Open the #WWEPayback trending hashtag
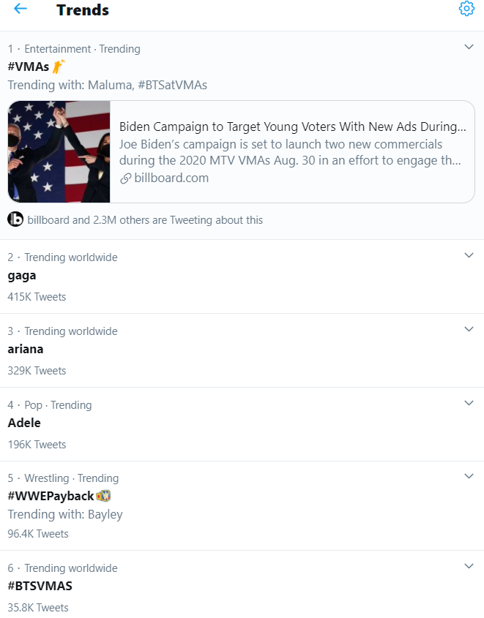 pyautogui.click(x=51, y=496)
